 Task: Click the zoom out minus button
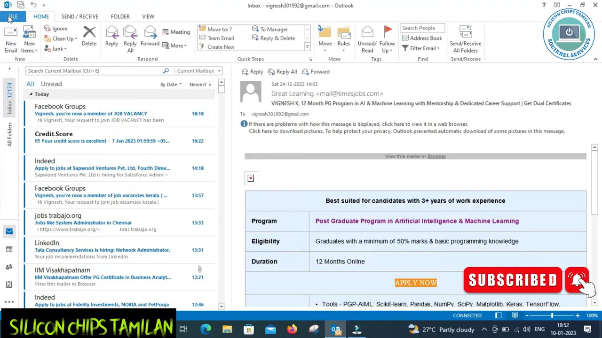click(x=527, y=315)
